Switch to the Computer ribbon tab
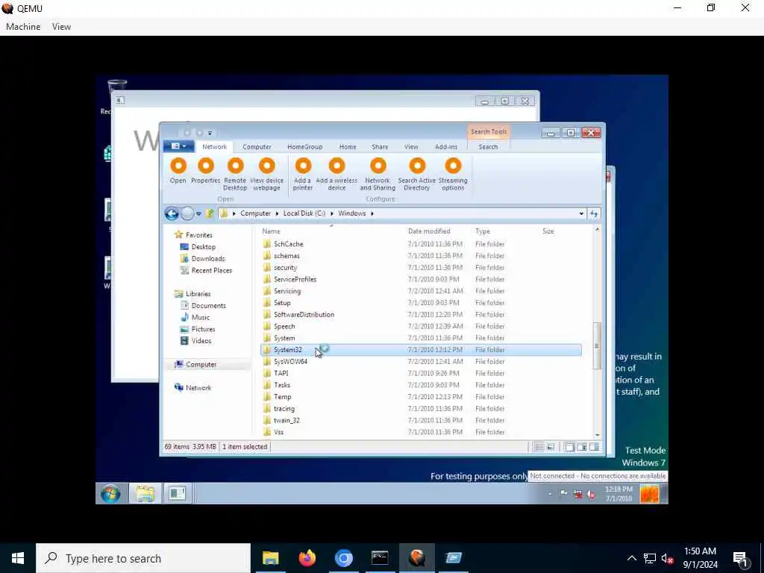The height and width of the screenshot is (573, 764). coord(257,147)
